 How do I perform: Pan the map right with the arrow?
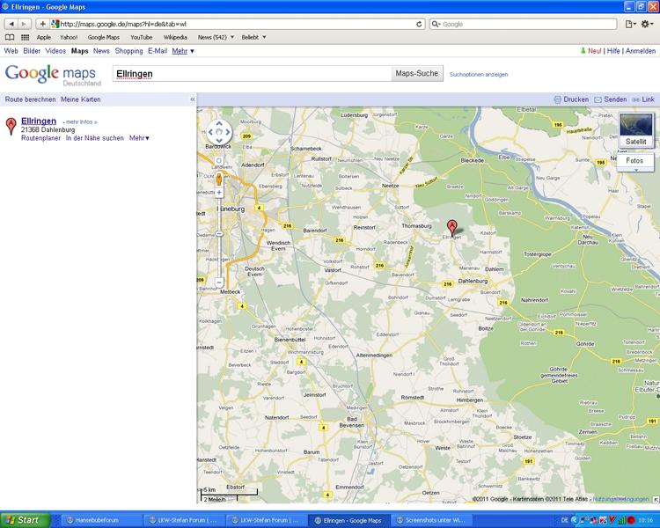[228, 132]
